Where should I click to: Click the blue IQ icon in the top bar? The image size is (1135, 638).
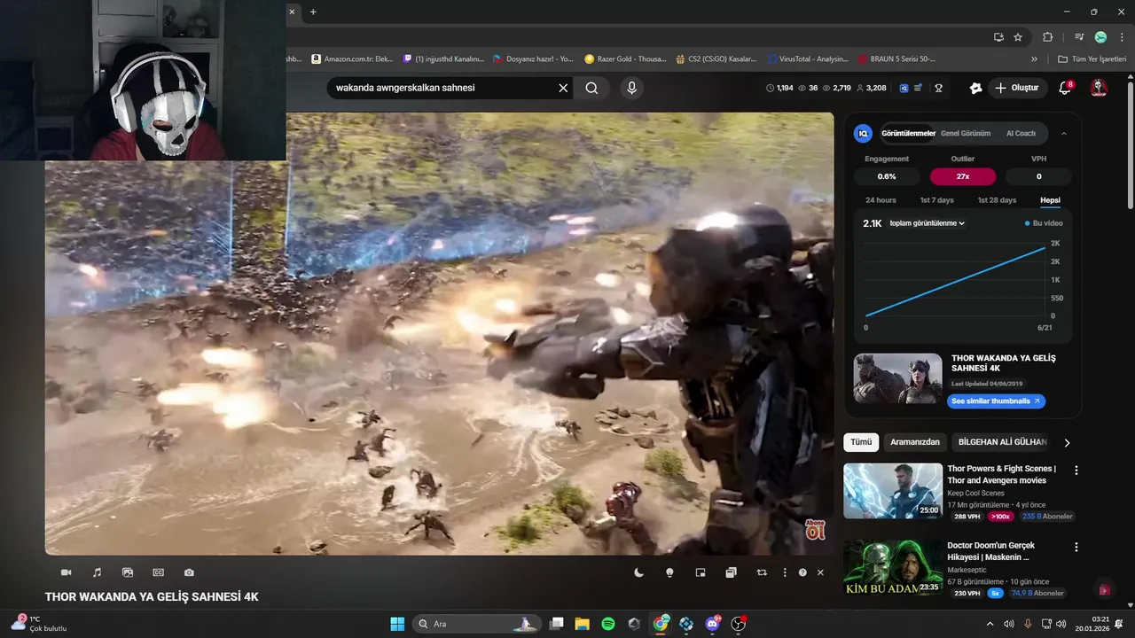click(x=904, y=88)
